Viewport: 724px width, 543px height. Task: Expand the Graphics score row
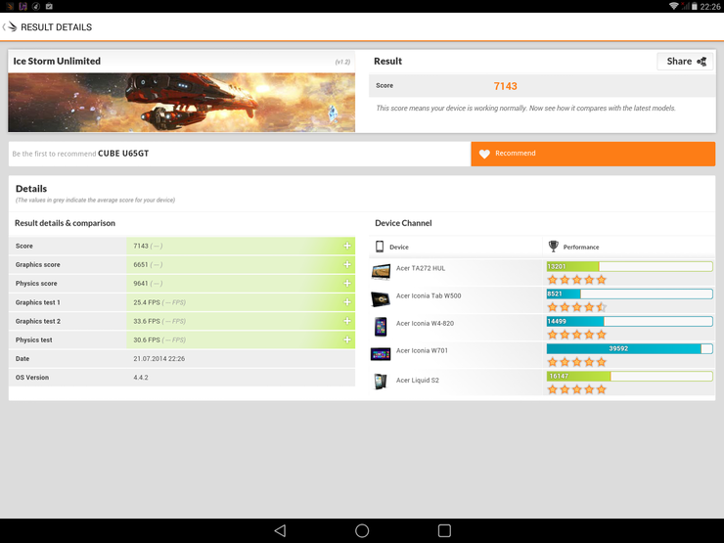[x=347, y=264]
